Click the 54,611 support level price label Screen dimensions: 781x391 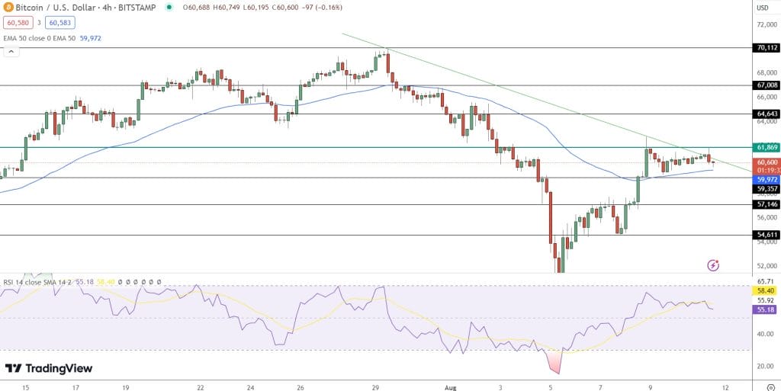[766, 236]
